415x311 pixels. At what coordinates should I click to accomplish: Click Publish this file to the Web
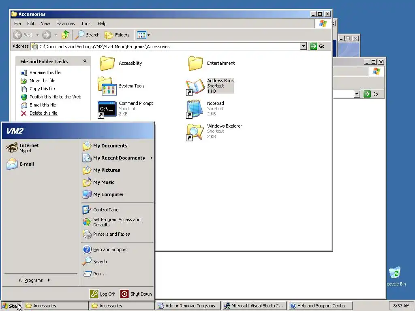(x=55, y=97)
